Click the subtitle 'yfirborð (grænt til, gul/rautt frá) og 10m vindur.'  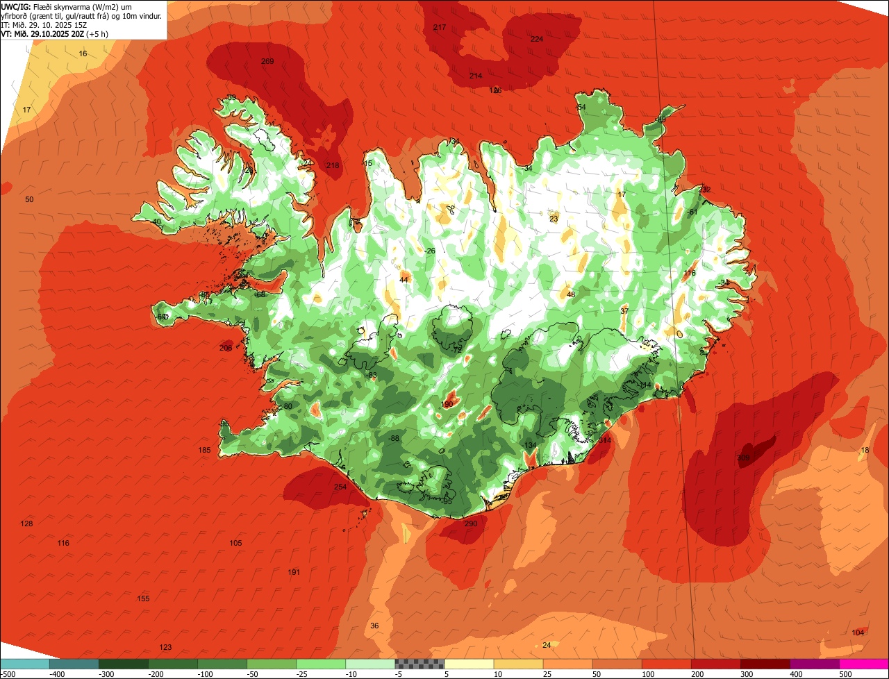click(82, 15)
